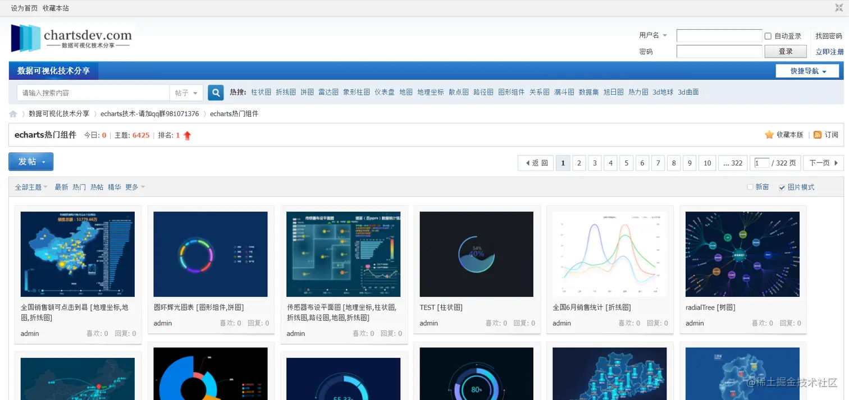The height and width of the screenshot is (400, 849).
Task: Click the 立即注册 link
Action: click(x=829, y=52)
